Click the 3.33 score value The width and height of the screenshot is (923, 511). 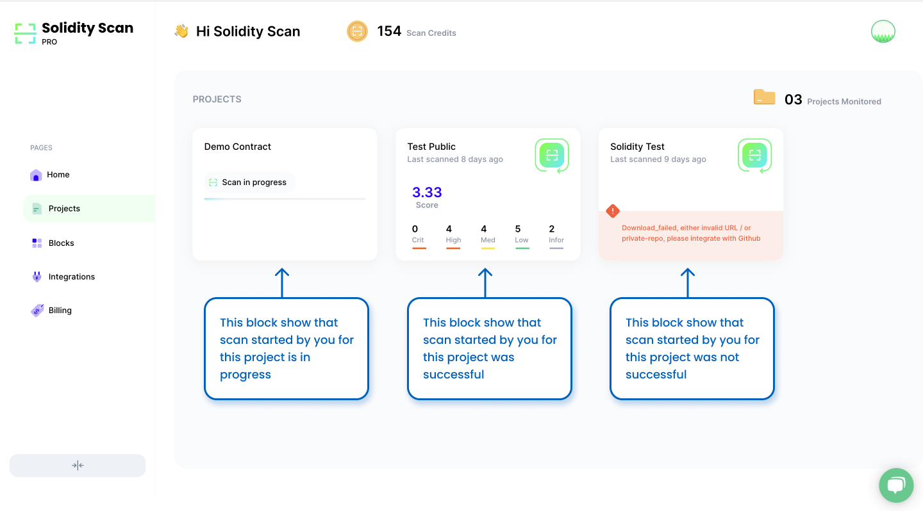tap(427, 192)
